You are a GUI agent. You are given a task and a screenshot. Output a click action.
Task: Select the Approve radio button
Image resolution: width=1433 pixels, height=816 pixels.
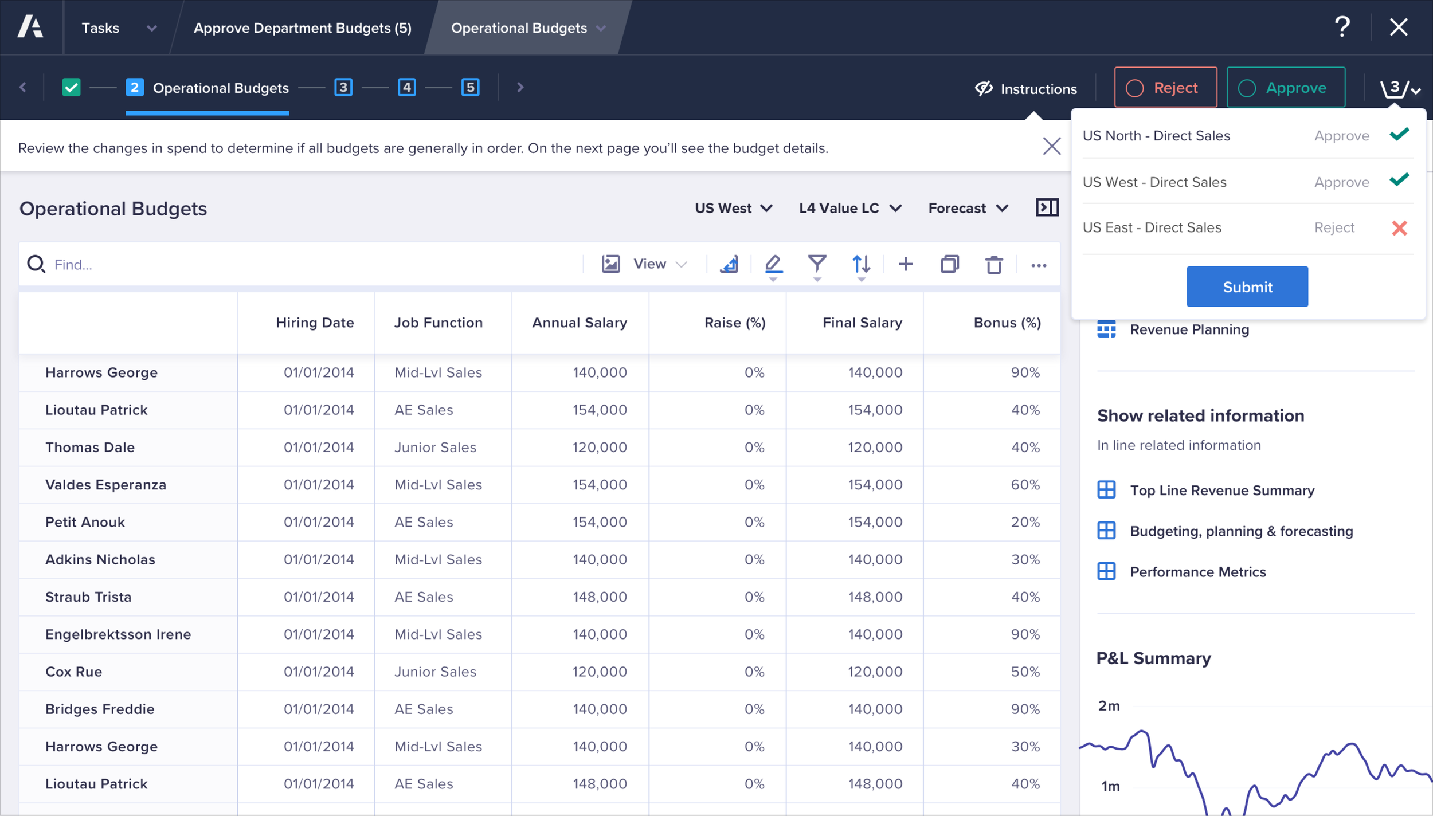pos(1247,88)
